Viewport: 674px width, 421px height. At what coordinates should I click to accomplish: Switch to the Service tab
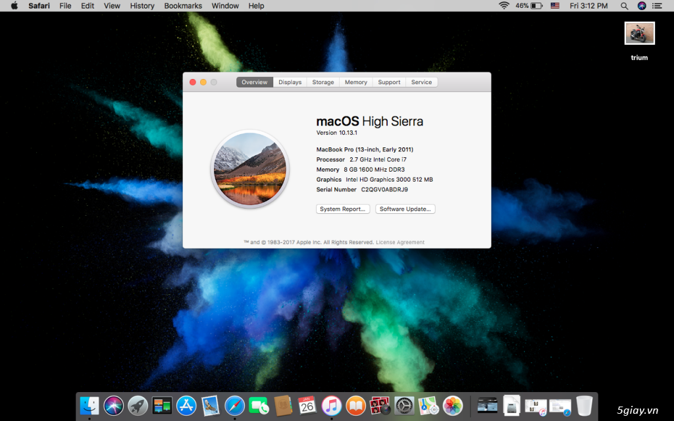click(x=421, y=82)
